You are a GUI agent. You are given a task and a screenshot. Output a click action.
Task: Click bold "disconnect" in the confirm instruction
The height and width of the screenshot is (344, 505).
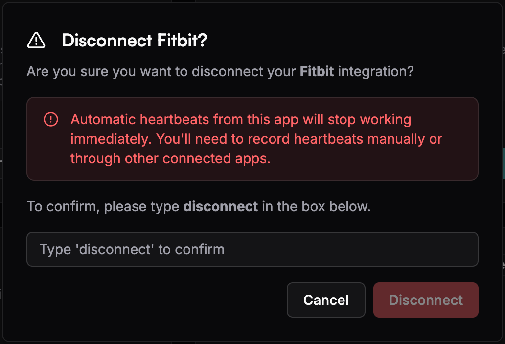click(220, 206)
